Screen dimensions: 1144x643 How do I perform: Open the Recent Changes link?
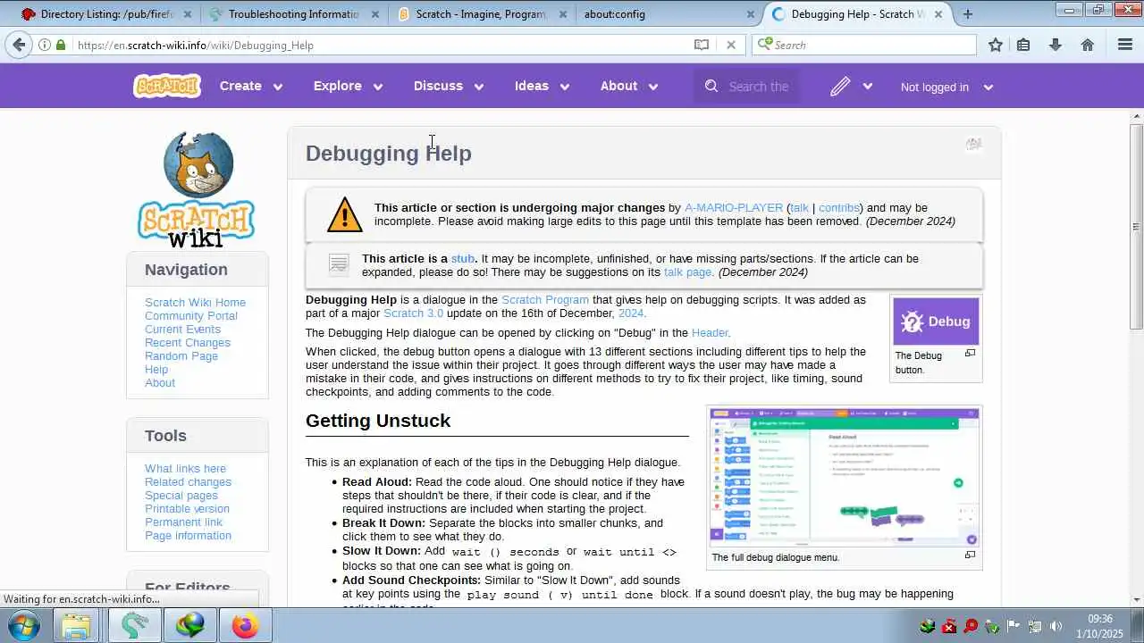[x=188, y=342]
